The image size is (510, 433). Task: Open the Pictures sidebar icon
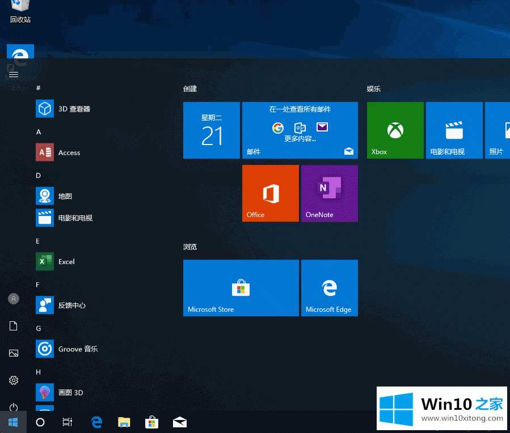click(14, 353)
